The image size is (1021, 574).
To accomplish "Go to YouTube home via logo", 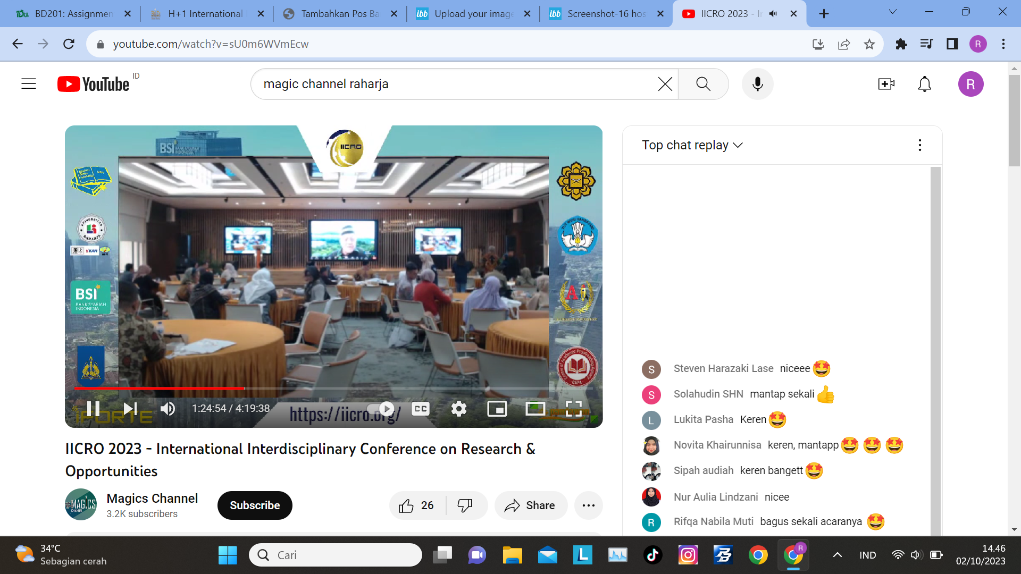I will tap(93, 84).
